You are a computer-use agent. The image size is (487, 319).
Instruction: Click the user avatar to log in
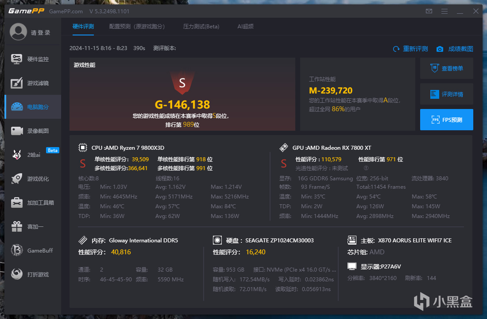pyautogui.click(x=18, y=32)
